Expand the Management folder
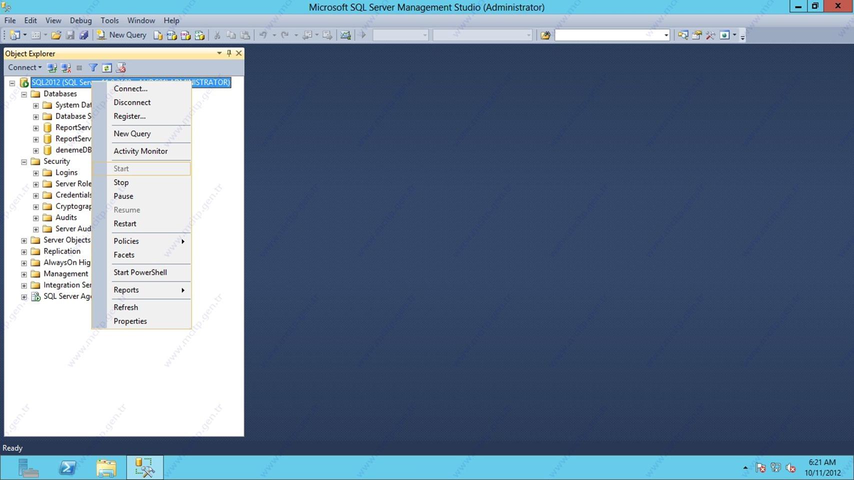The height and width of the screenshot is (480, 854). 24,274
